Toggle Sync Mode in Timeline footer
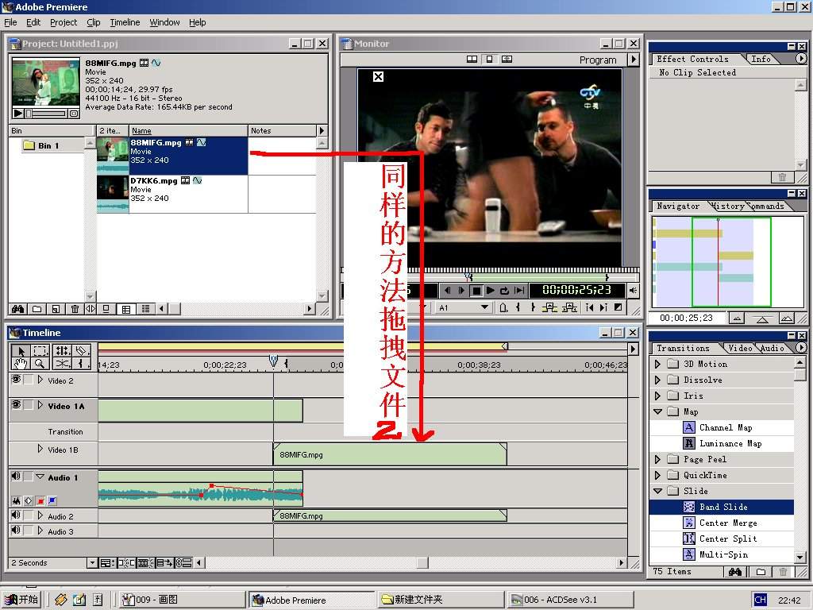813x610 pixels. pyautogui.click(x=184, y=563)
